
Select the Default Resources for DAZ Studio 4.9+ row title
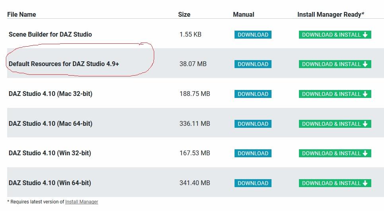64,64
